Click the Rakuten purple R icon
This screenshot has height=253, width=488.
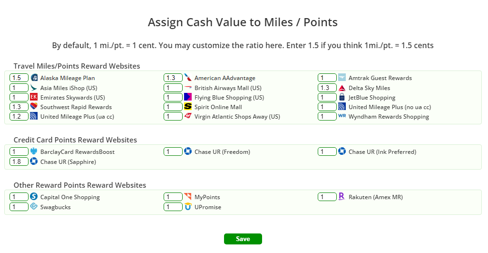tap(342, 196)
